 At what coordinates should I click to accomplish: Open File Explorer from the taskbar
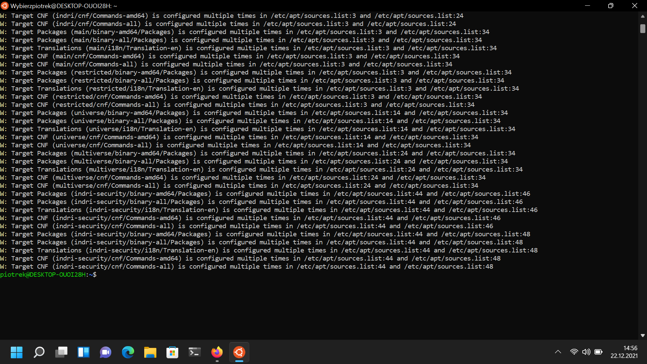pyautogui.click(x=150, y=352)
